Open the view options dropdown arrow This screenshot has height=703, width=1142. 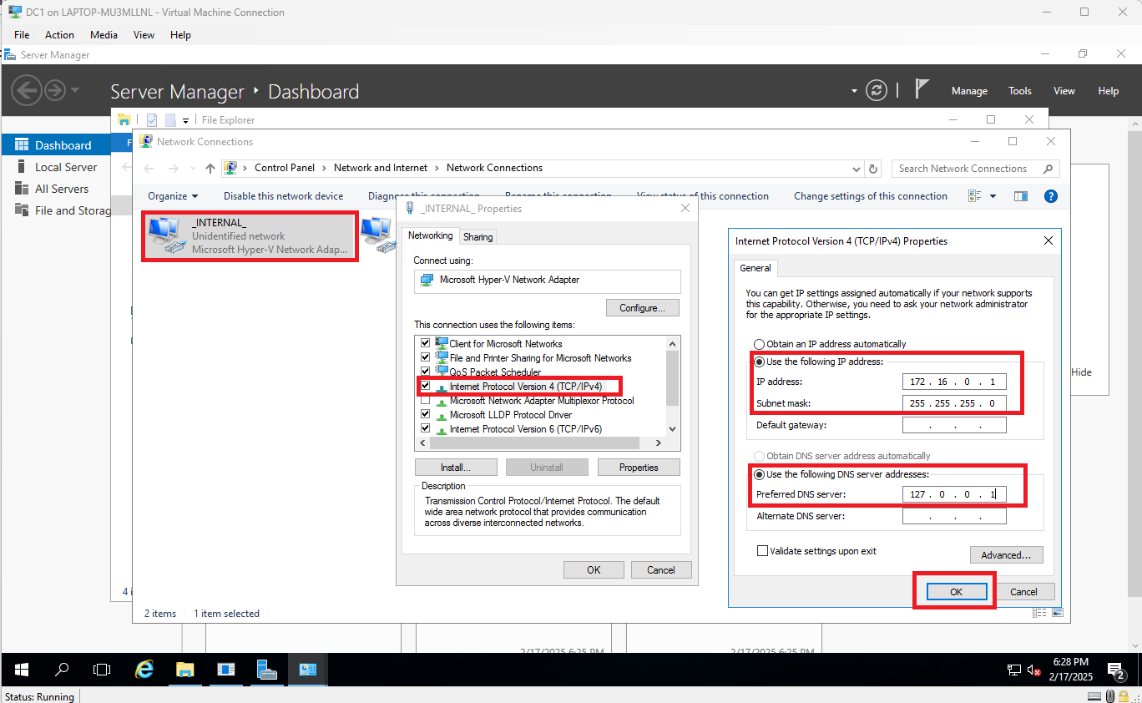click(993, 196)
